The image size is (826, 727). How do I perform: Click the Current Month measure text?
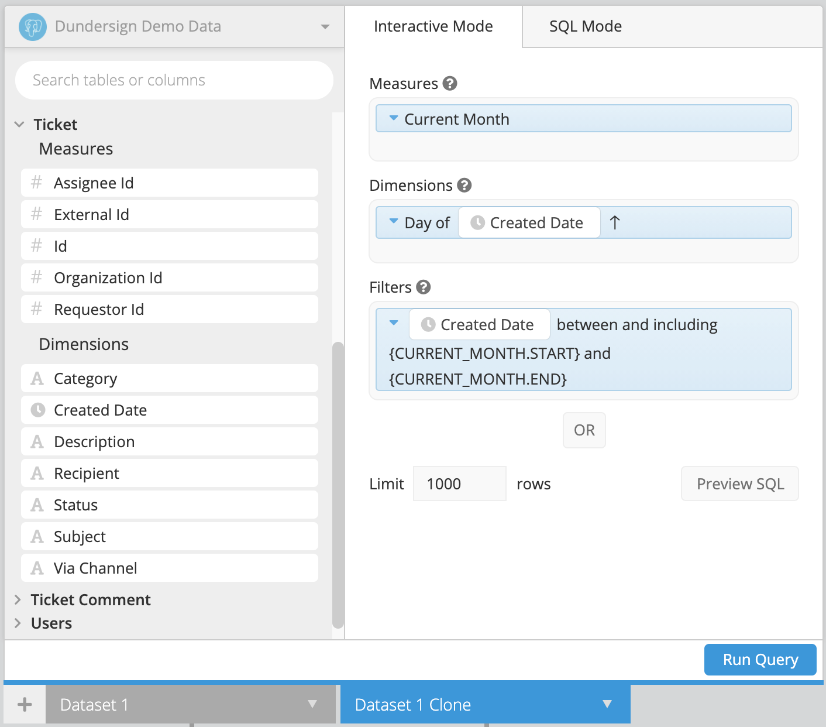coord(457,119)
